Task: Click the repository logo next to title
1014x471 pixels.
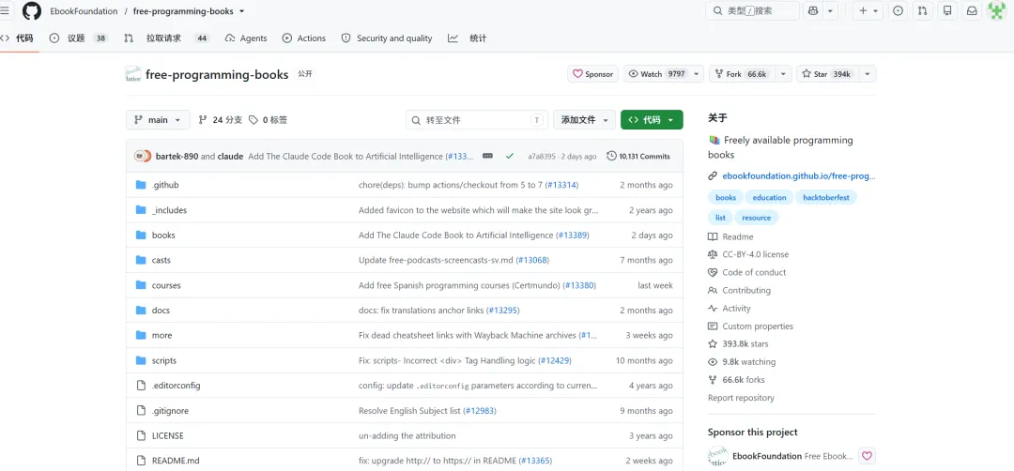Action: pyautogui.click(x=132, y=74)
